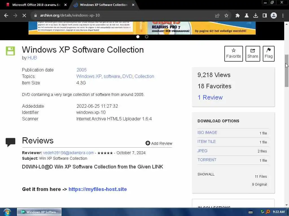Open reviewer vedeh39156@adambra.com link

click(68, 153)
